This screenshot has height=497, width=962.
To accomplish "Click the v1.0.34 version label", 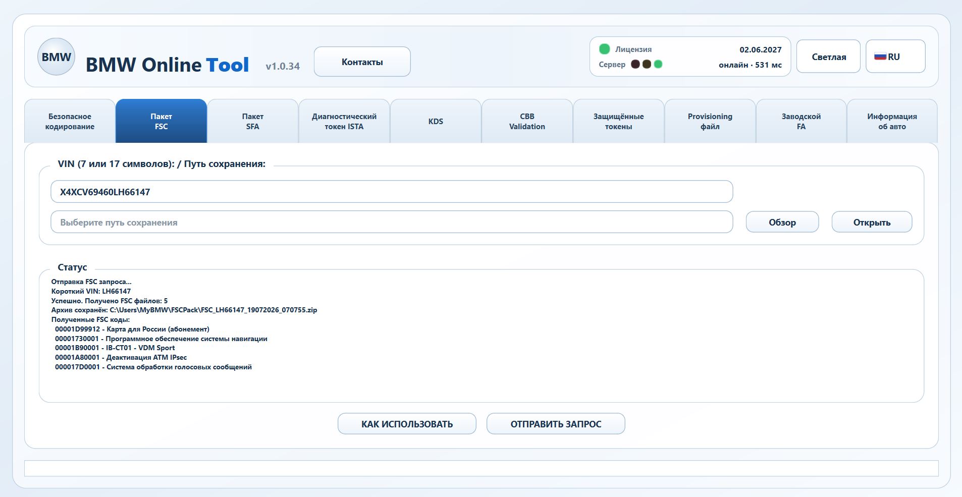I will (x=283, y=66).
